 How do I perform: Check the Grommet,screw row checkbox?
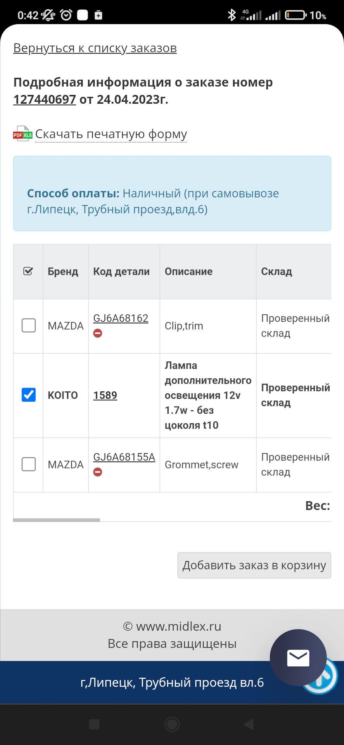[28, 464]
